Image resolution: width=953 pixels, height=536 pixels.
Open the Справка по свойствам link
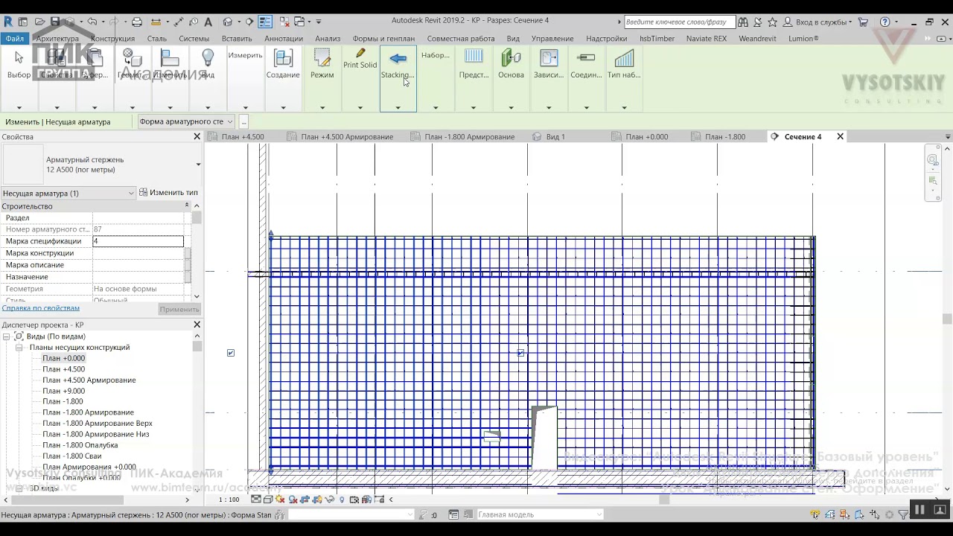point(40,308)
